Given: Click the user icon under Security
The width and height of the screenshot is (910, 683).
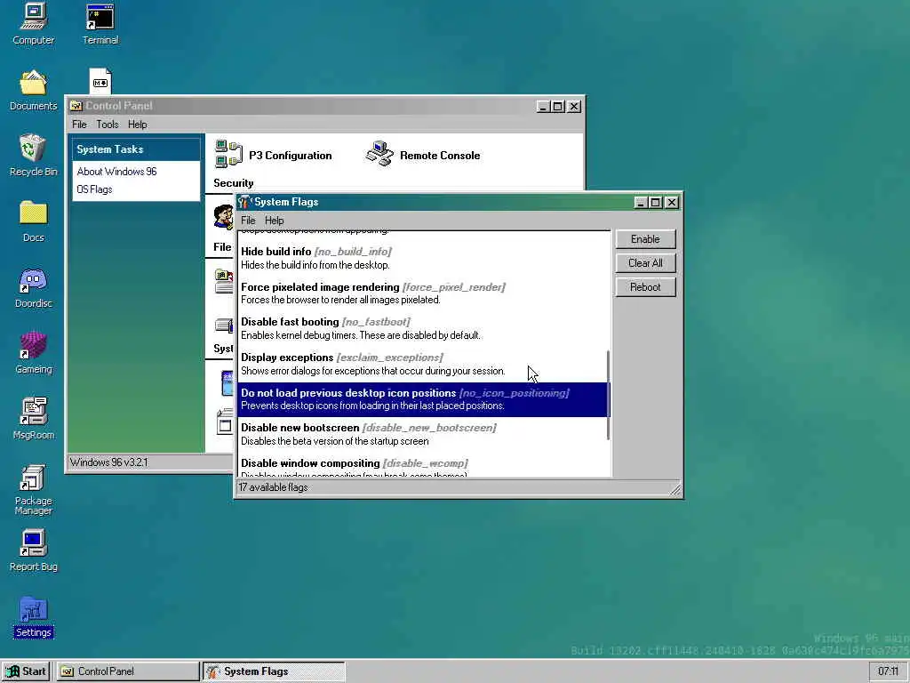Looking at the screenshot, I should [223, 215].
